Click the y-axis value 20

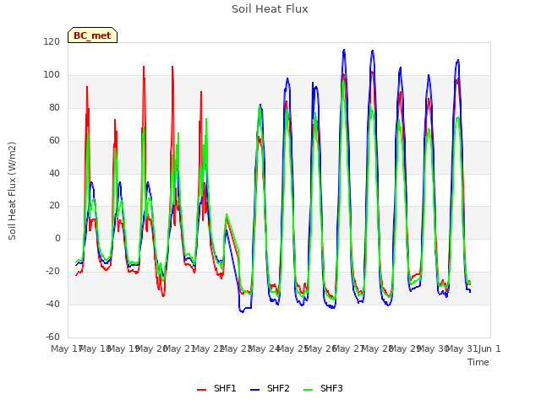pos(54,206)
